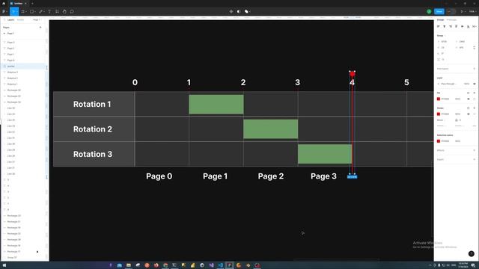Viewport: 479px width, 269px height.
Task: Open the notification center on taskbar
Action: pos(473,265)
